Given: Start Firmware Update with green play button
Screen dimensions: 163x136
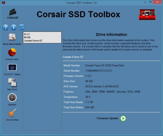Looking at the screenshot, I should [x=123, y=118].
